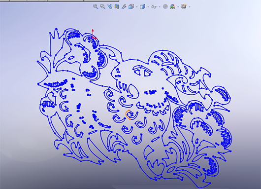
Task: Open the Section View tool
Action: 117,6
